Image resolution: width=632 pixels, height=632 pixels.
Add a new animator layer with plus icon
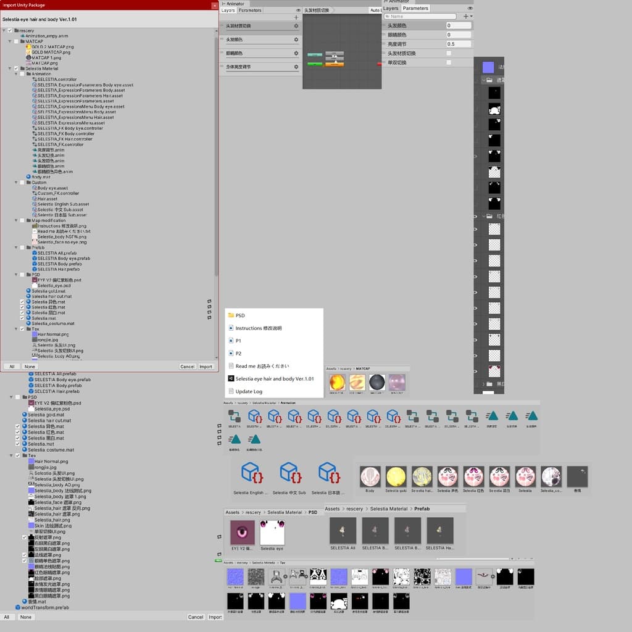tap(296, 17)
